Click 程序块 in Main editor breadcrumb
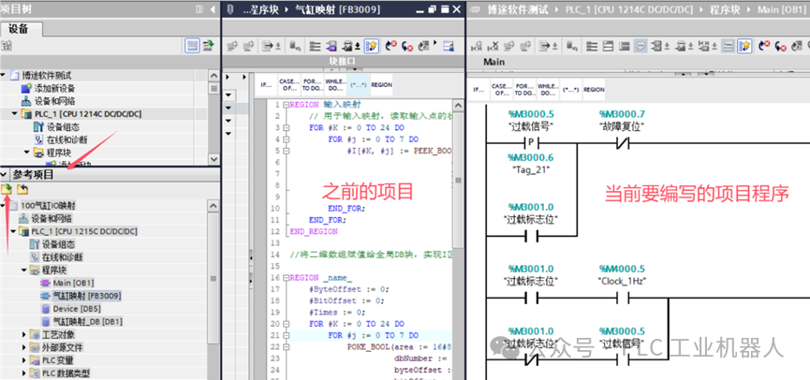The width and height of the screenshot is (810, 380). (727, 9)
